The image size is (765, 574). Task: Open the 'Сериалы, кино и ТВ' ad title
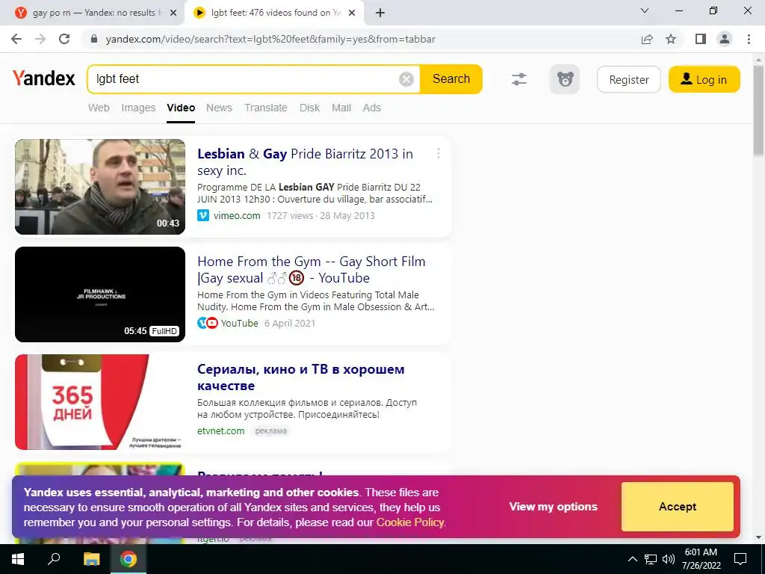300,377
